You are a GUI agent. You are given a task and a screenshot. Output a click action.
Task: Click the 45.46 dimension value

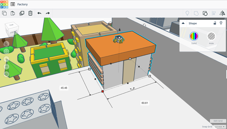(64, 88)
